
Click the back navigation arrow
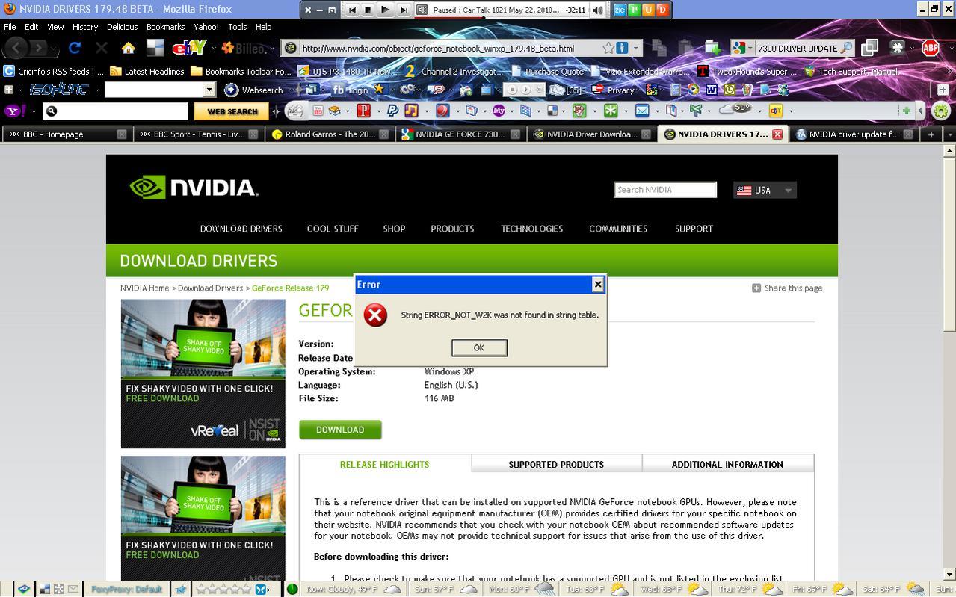tap(16, 48)
